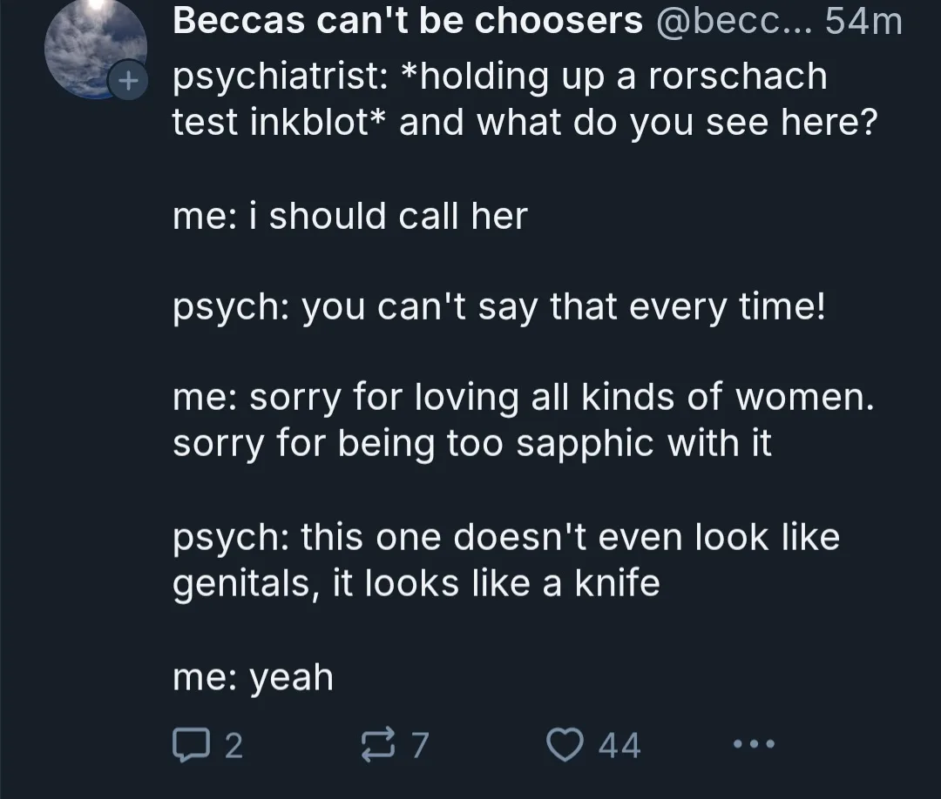Follow the author via plus badge on avatar
Image resolution: width=941 pixels, height=799 pixels.
[127, 80]
